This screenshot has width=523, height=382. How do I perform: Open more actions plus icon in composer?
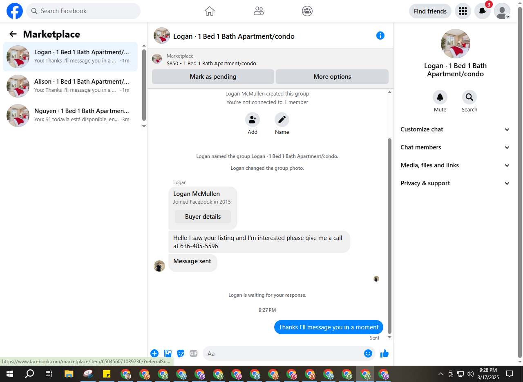tap(154, 353)
